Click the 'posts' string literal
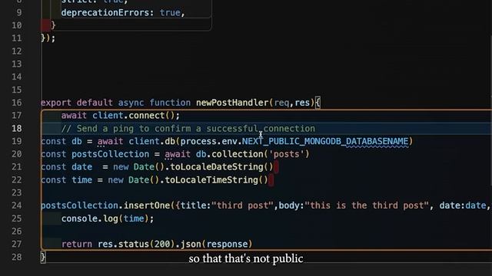 (287, 154)
